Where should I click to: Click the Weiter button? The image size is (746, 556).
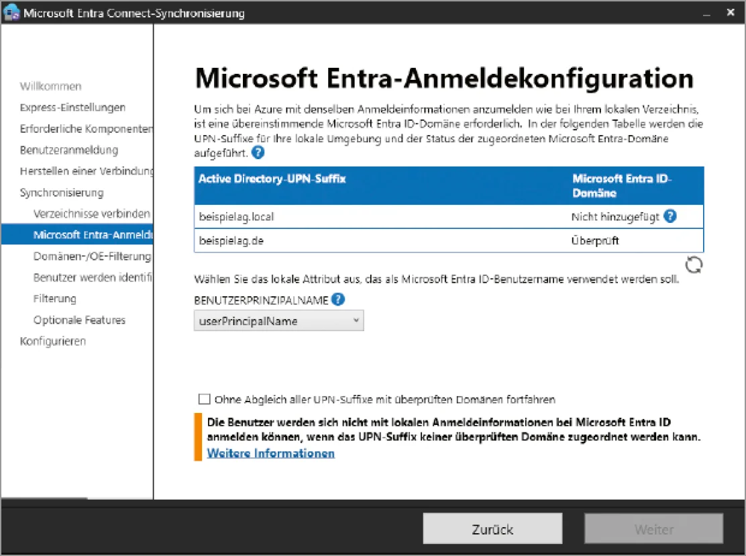(653, 529)
